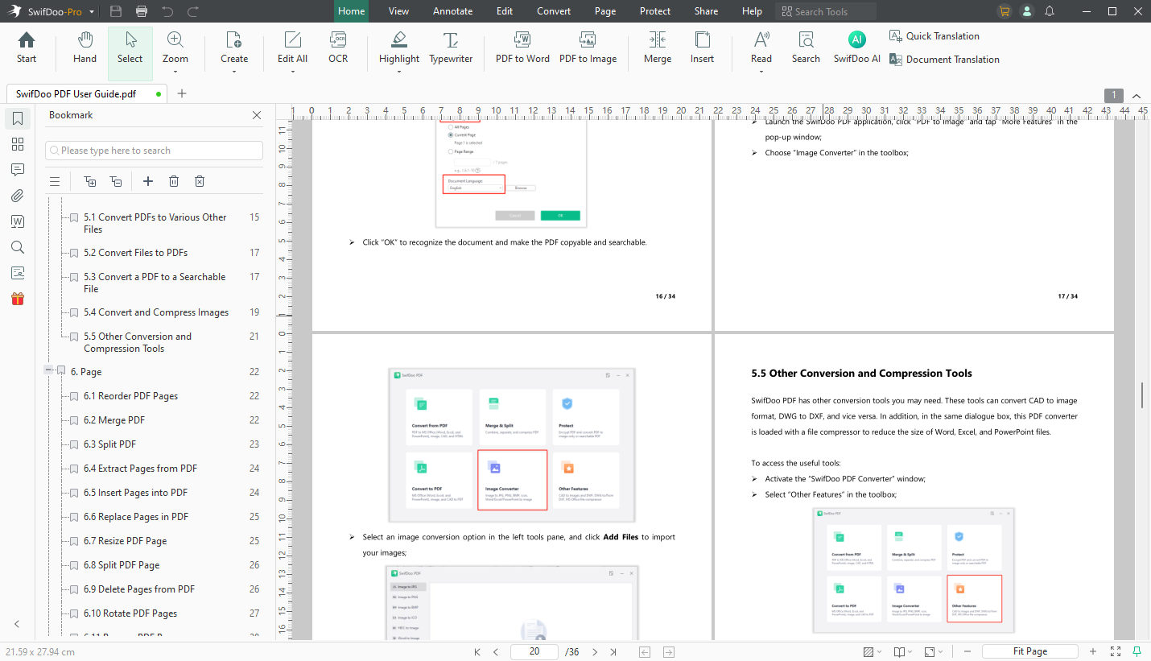
Task: Click the Expand all bookmarks icon
Action: click(x=90, y=182)
